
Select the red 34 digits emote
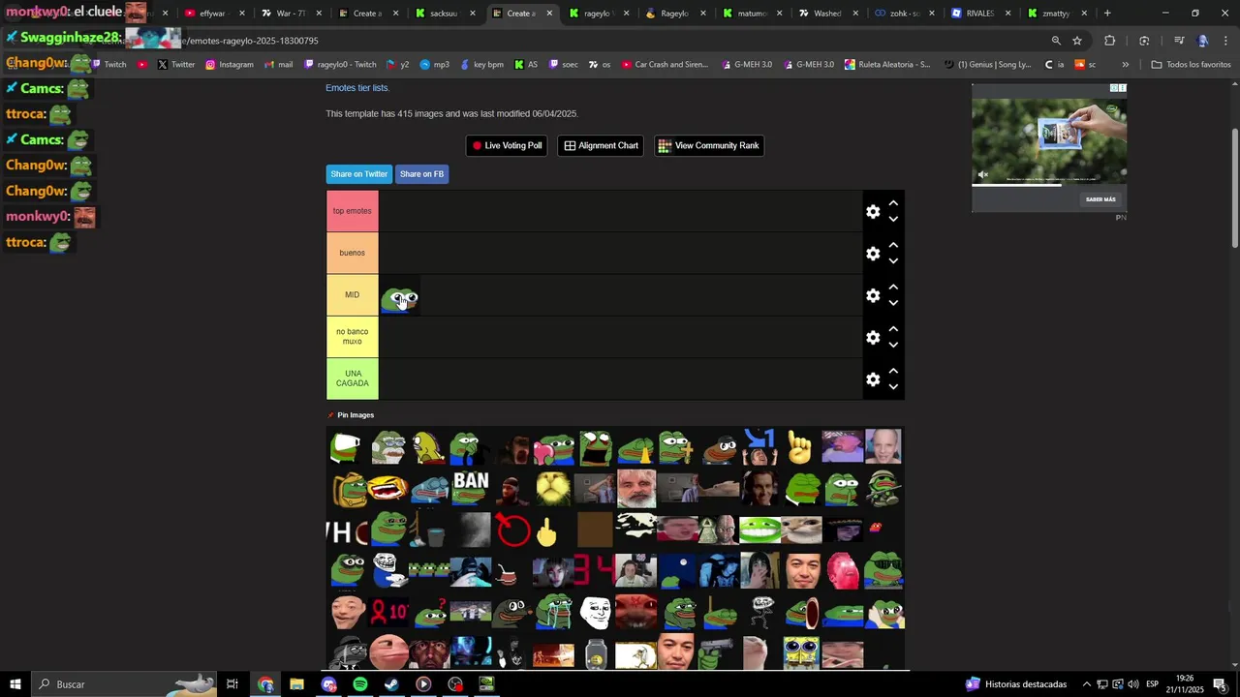coord(594,570)
